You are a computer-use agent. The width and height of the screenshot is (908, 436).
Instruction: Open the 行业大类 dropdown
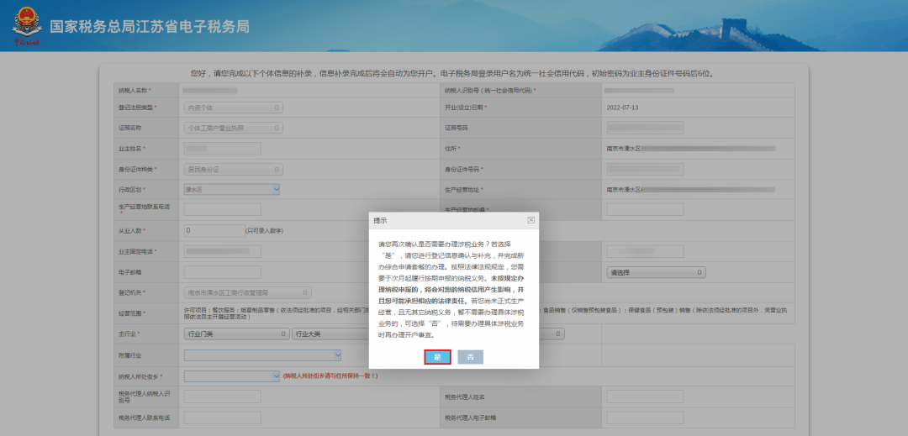tap(330, 334)
